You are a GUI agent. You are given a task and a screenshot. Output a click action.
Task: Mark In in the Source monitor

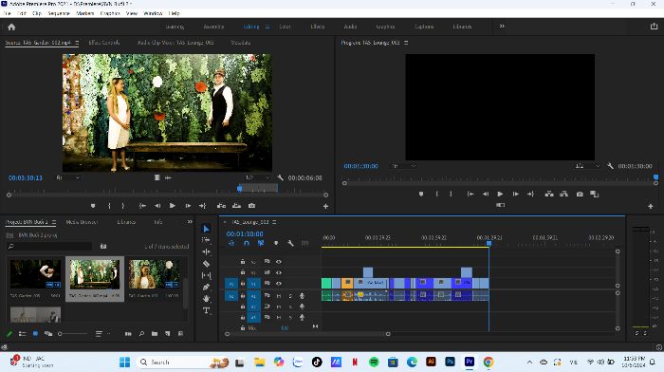point(109,206)
